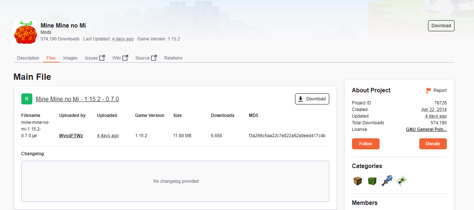Click the download arrow icon in the Main File button
This screenshot has width=474, height=210.
tap(301, 99)
